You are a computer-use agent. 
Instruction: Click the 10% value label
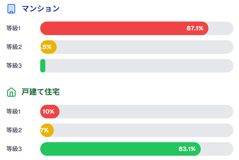click(48, 112)
